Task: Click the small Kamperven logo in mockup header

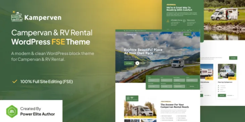Action: [130, 34]
